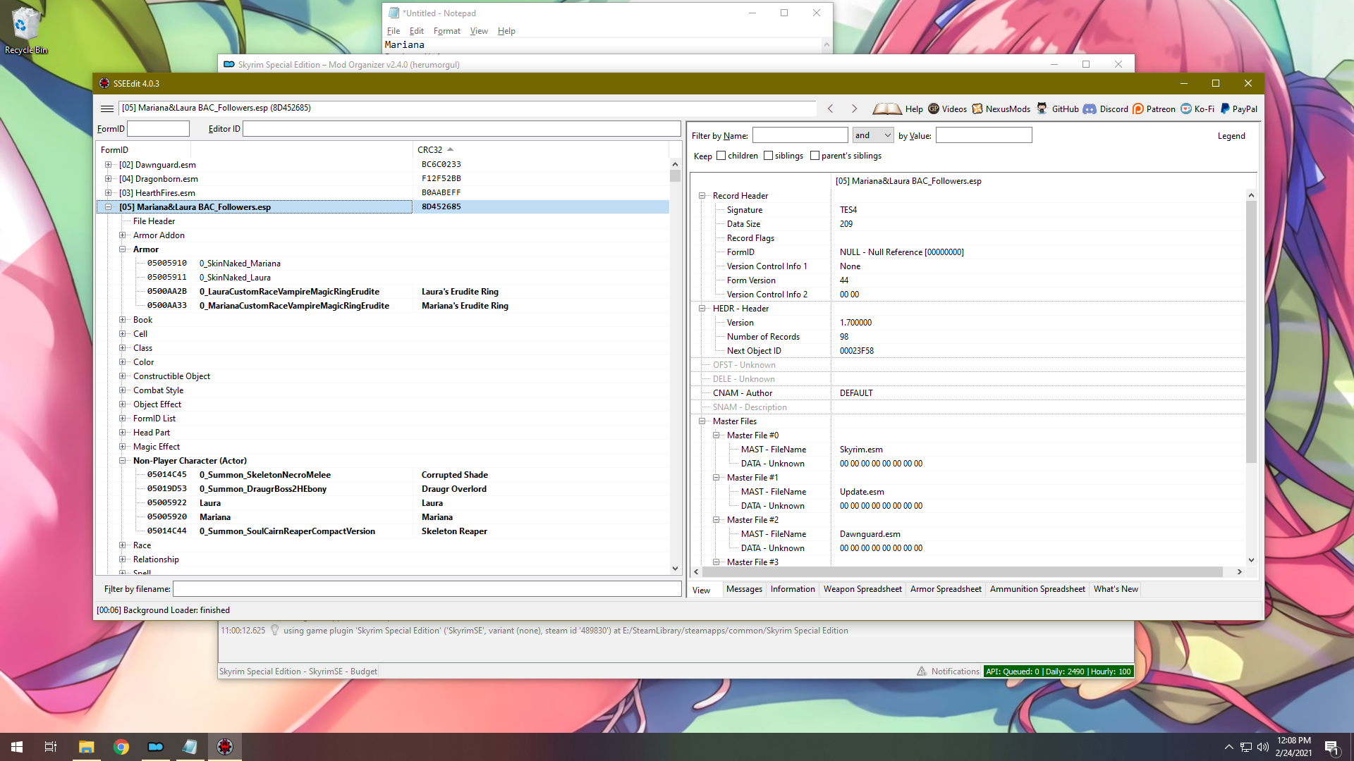Screen dimensions: 1354x761
Task: Open the PayPal icon link
Action: coord(1225,109)
